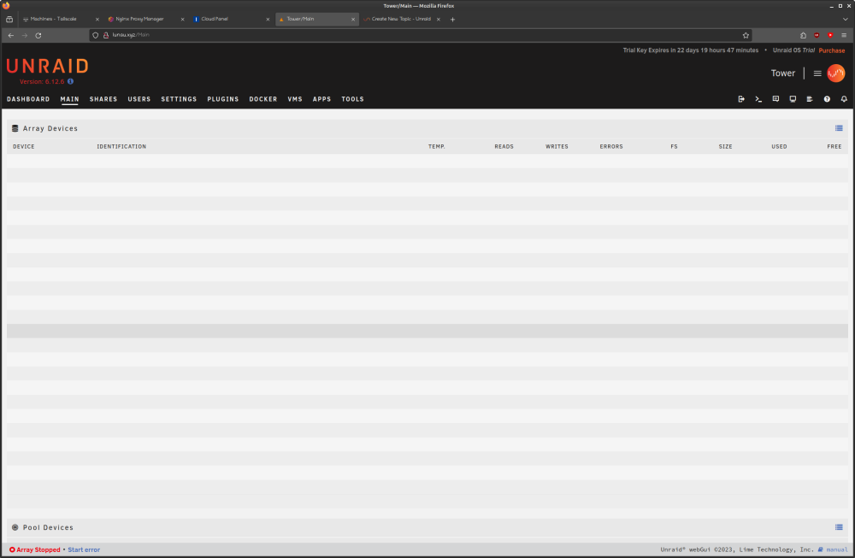Click the FS column header
Viewport: 855px width, 558px height.
click(674, 147)
